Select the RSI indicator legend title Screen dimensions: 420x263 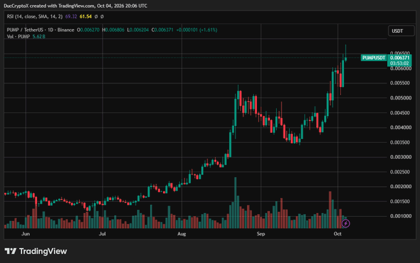click(x=35, y=17)
